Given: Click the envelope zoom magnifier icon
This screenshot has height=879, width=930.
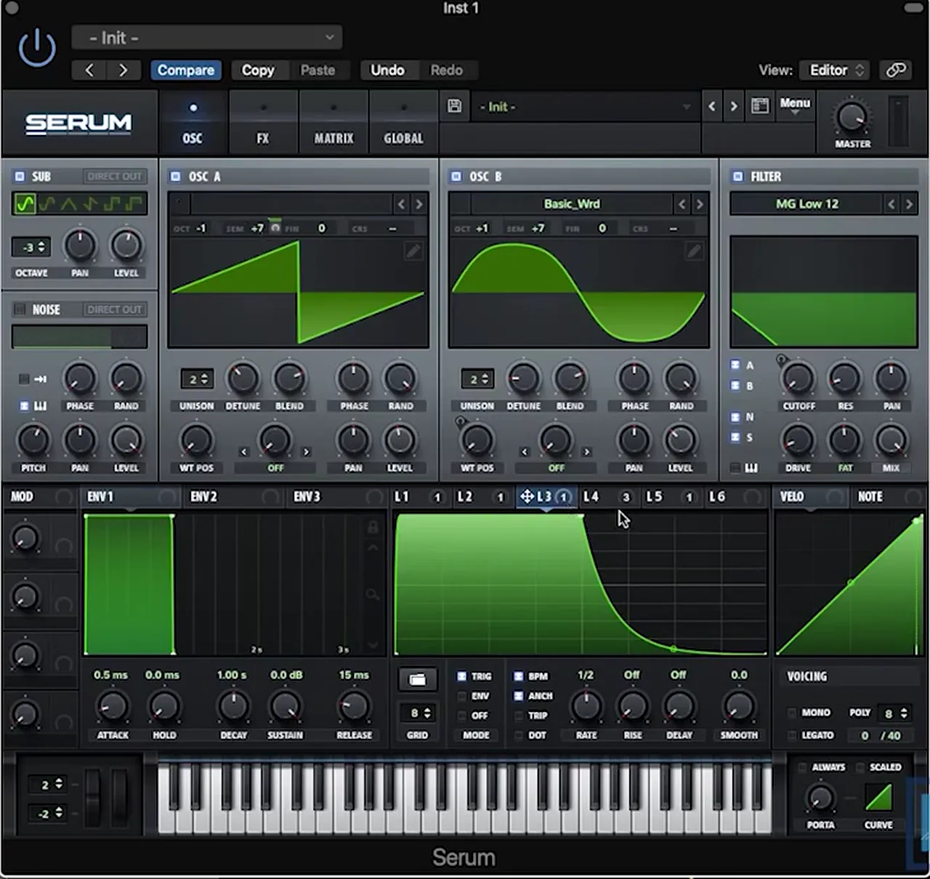Looking at the screenshot, I should (373, 596).
